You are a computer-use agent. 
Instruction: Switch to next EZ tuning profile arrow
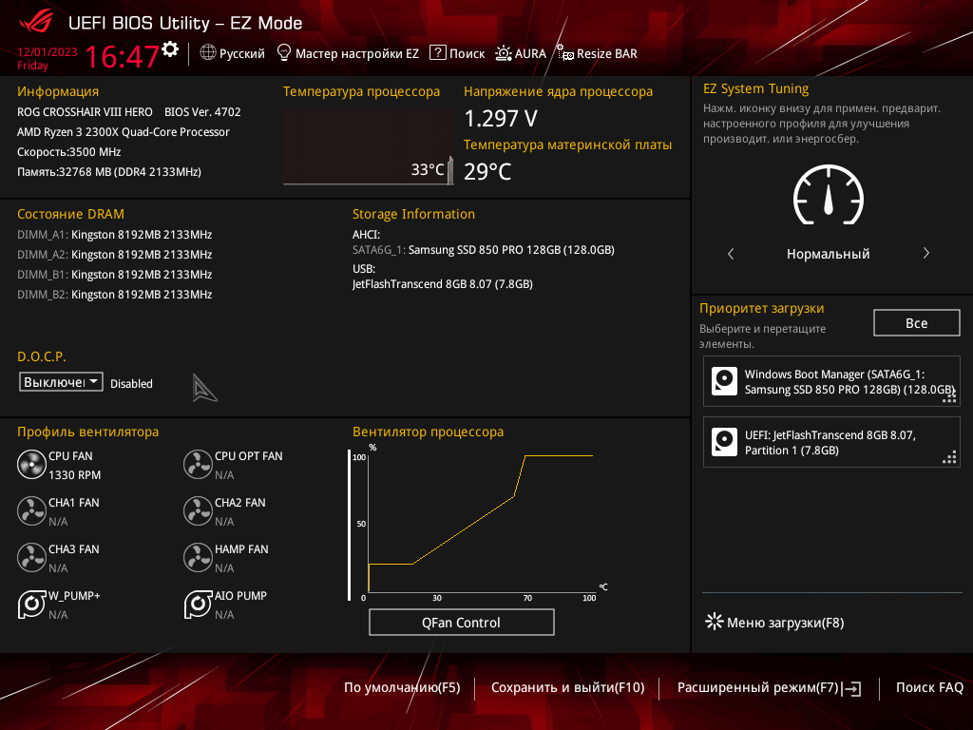click(925, 253)
